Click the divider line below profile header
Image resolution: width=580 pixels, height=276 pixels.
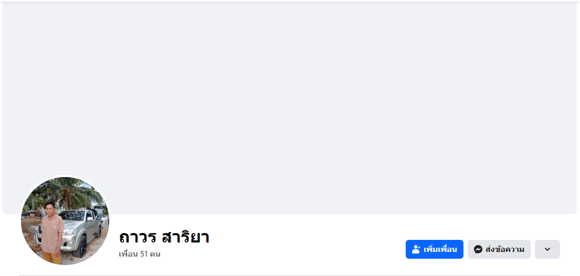pos(289,275)
